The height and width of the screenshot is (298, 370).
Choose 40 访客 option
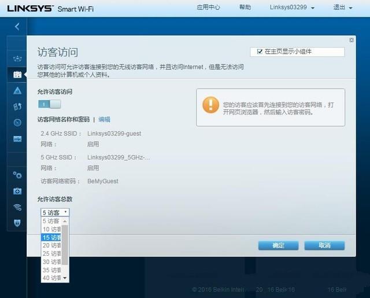tap(51, 278)
